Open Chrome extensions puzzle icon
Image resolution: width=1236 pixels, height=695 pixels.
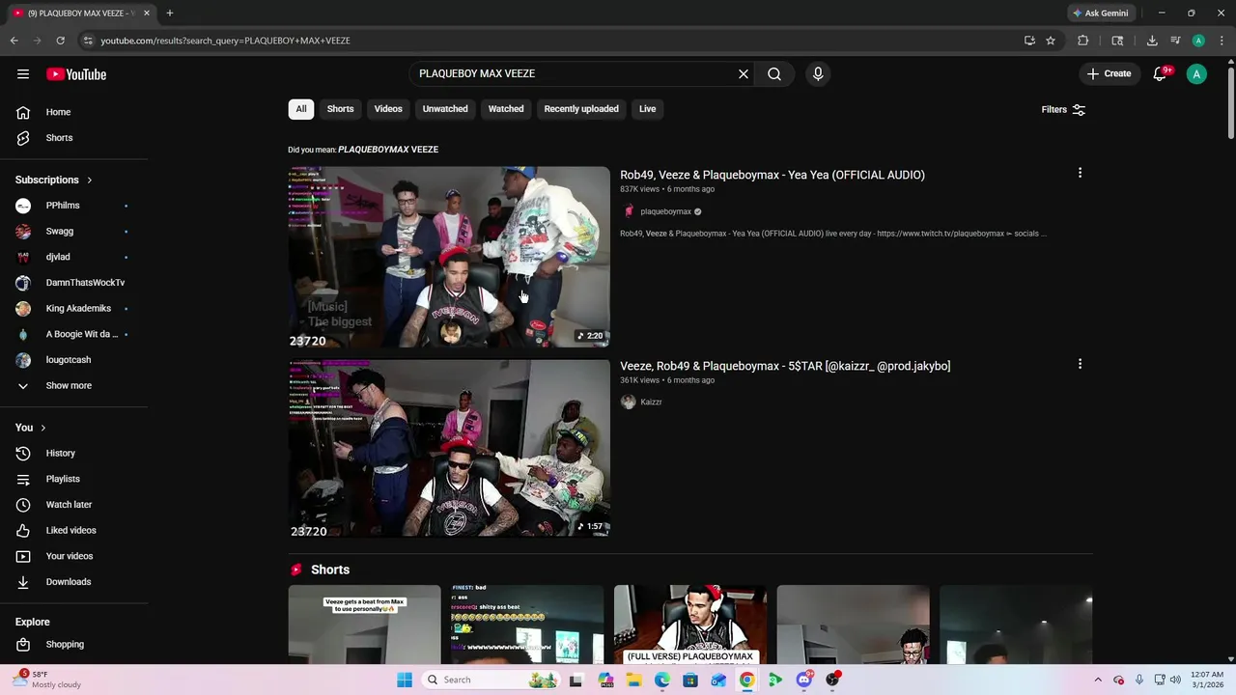(1082, 41)
